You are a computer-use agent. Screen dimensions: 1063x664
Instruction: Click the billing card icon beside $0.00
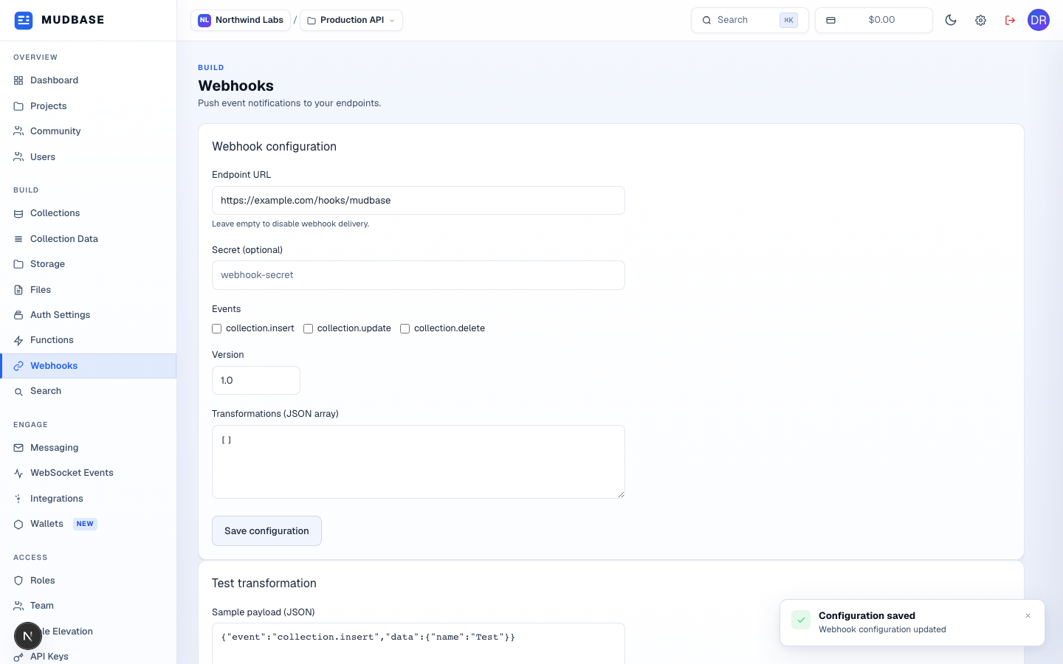point(830,20)
